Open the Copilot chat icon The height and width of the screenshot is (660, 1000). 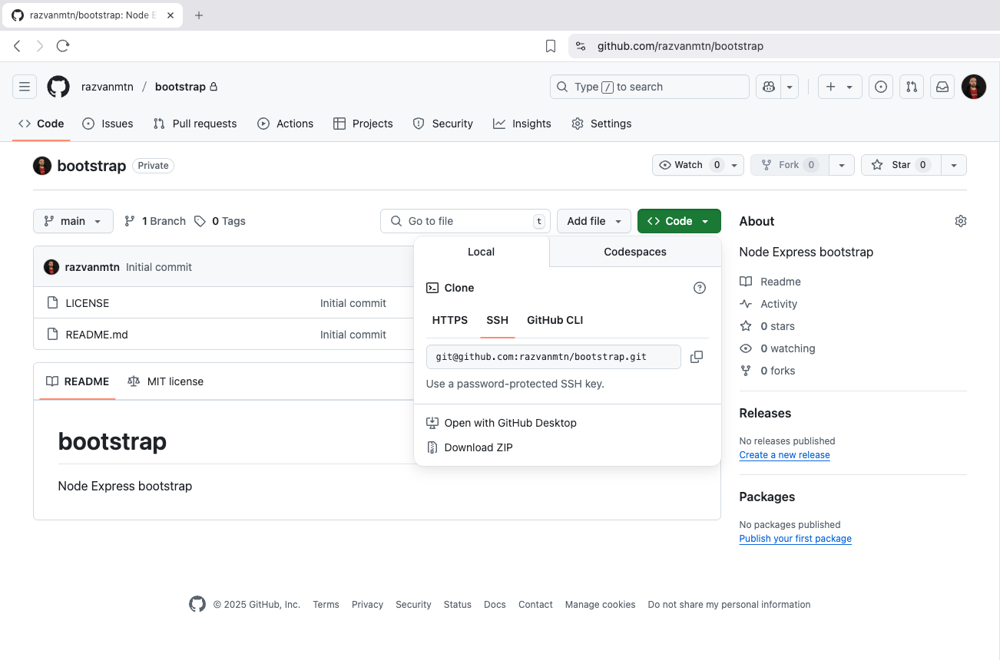point(769,87)
